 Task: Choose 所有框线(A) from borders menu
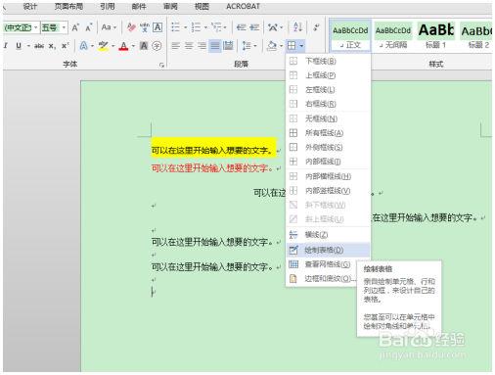point(328,133)
